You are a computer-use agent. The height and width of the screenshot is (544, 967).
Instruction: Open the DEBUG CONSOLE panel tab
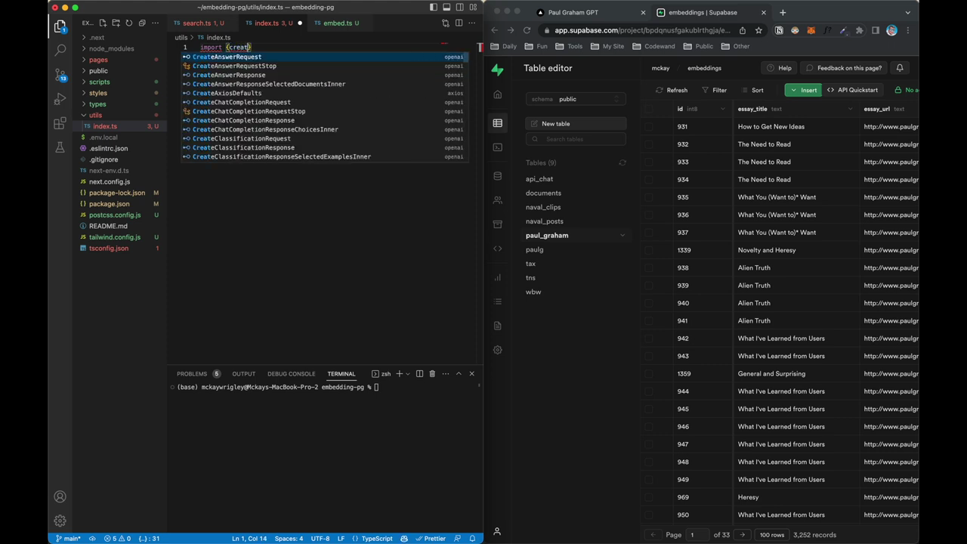291,373
